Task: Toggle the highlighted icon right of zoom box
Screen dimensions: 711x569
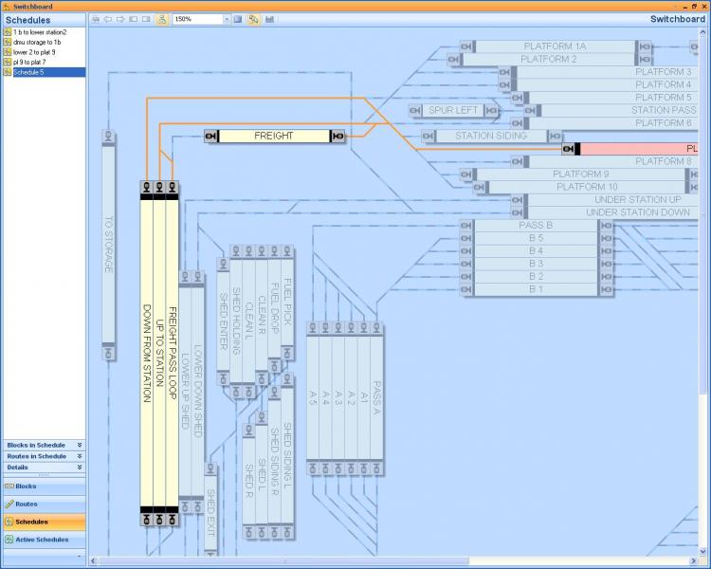Action: (253, 19)
